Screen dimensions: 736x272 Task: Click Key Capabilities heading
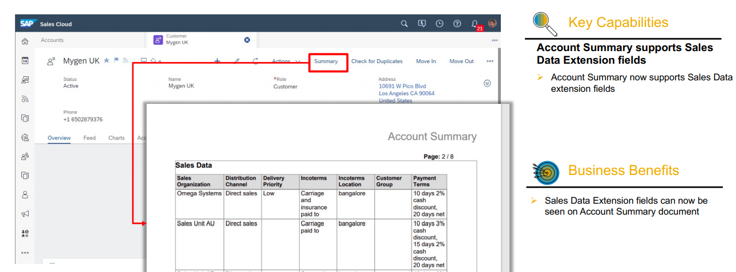tap(618, 22)
